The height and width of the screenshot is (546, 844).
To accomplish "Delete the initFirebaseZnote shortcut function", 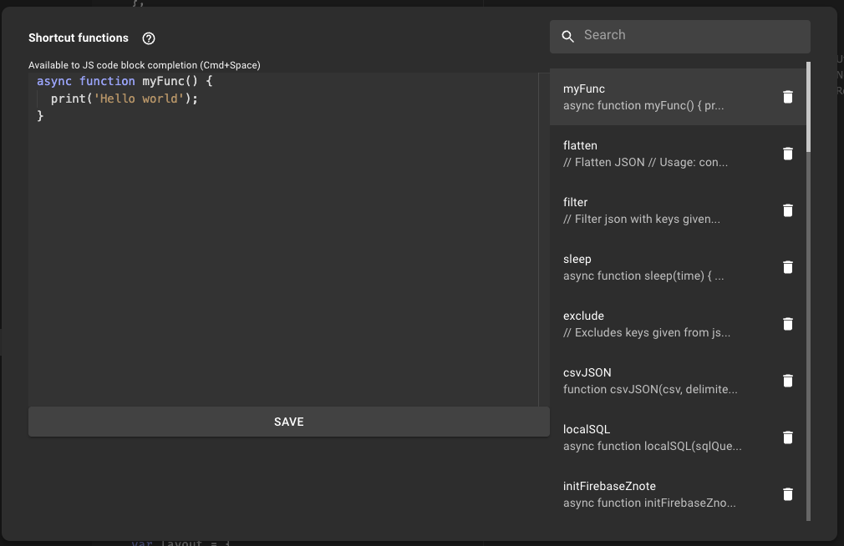I will click(787, 494).
